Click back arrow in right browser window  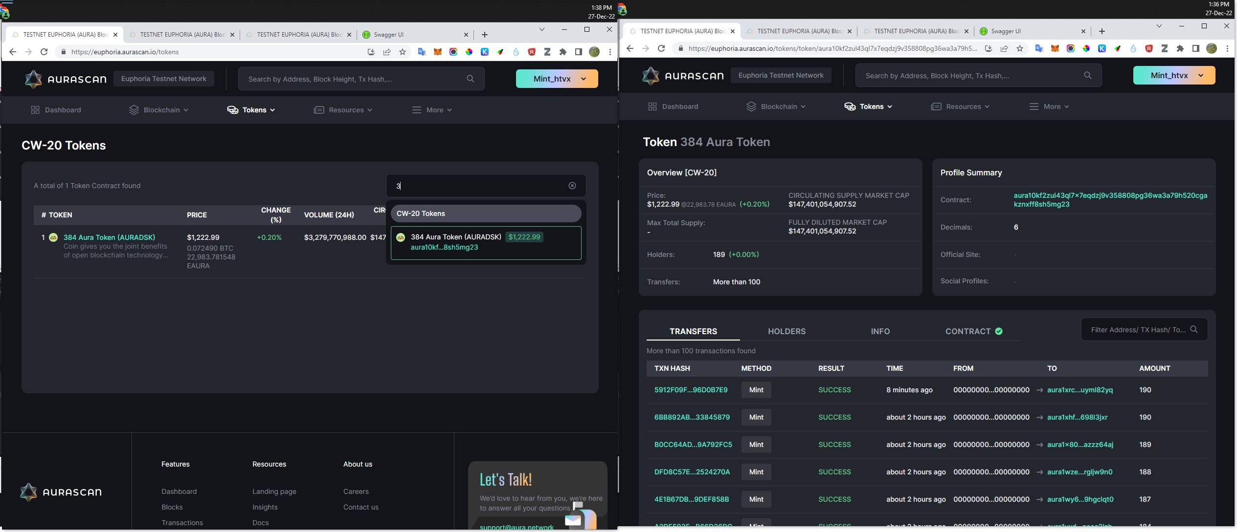tap(630, 48)
